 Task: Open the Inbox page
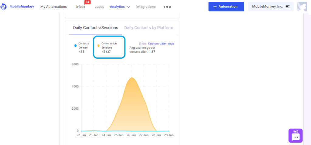tap(81, 7)
